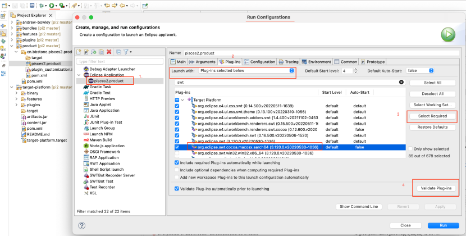Collapse product project in Project Explorer

coord(12,46)
